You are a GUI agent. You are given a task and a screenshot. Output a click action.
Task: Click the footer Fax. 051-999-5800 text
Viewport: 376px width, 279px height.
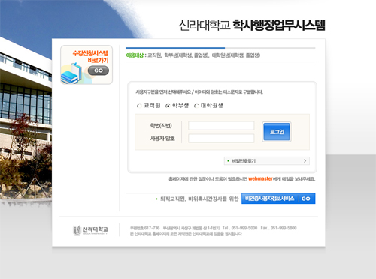[x=278, y=228]
